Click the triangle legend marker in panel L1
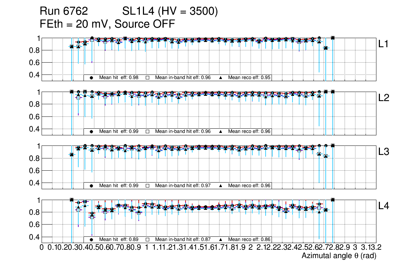Screen dimensions: 418x270 coord(221,78)
